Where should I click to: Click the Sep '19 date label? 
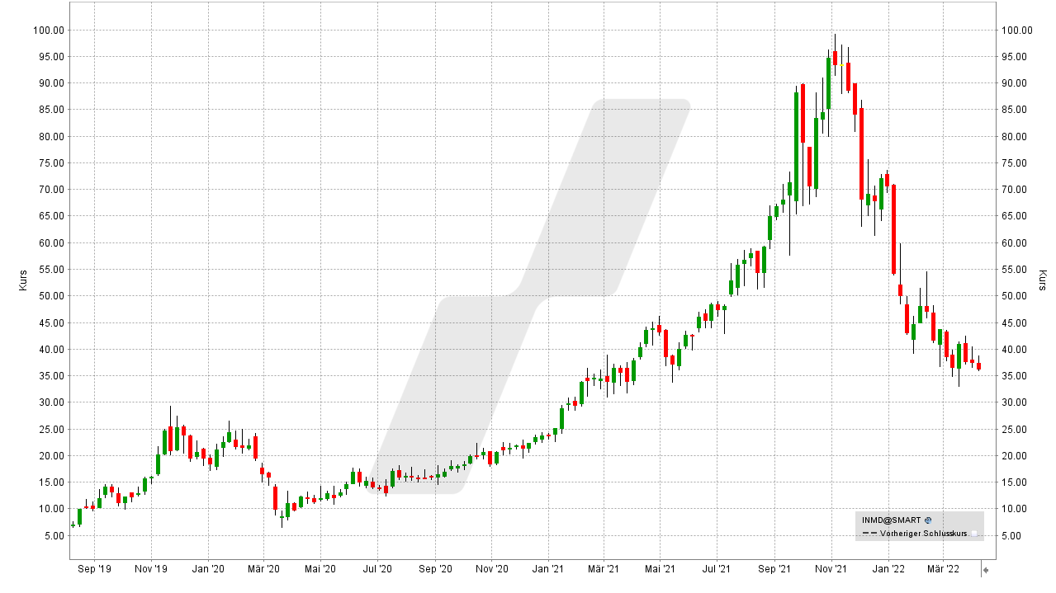[x=94, y=569]
